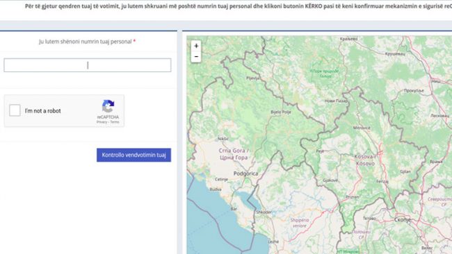Click Nikšić label on the map

223,139
